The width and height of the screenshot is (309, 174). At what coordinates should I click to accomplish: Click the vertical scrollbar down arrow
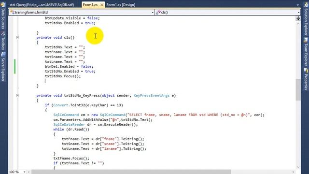(298, 167)
